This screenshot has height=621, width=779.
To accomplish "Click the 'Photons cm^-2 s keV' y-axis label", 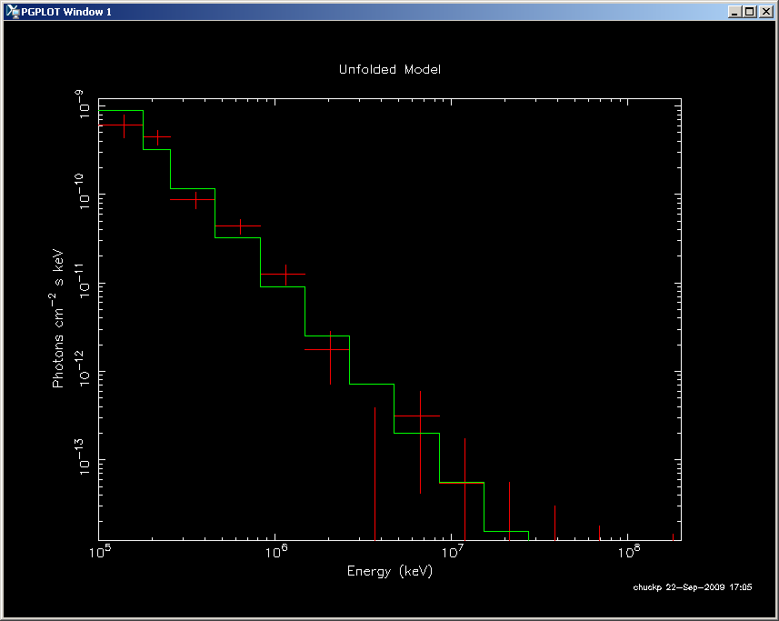I will coord(57,318).
